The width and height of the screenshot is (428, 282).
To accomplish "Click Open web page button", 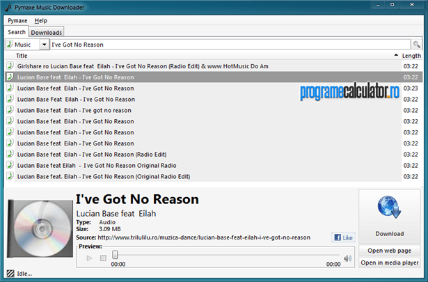I will (390, 251).
